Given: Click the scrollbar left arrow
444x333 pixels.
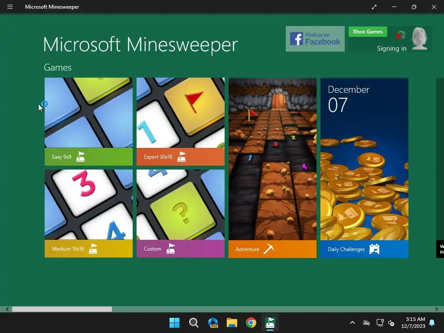Looking at the screenshot, I should coord(7,309).
